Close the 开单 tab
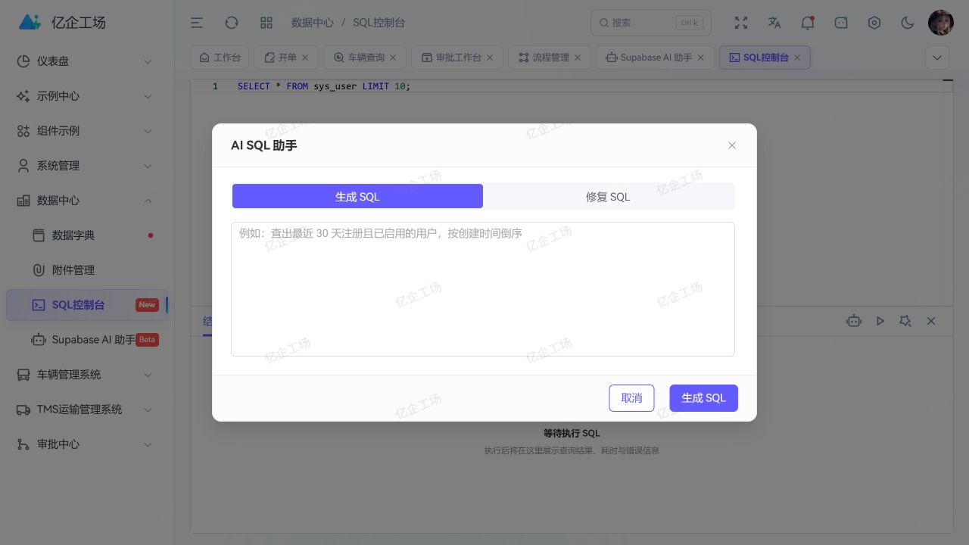 pyautogui.click(x=305, y=58)
